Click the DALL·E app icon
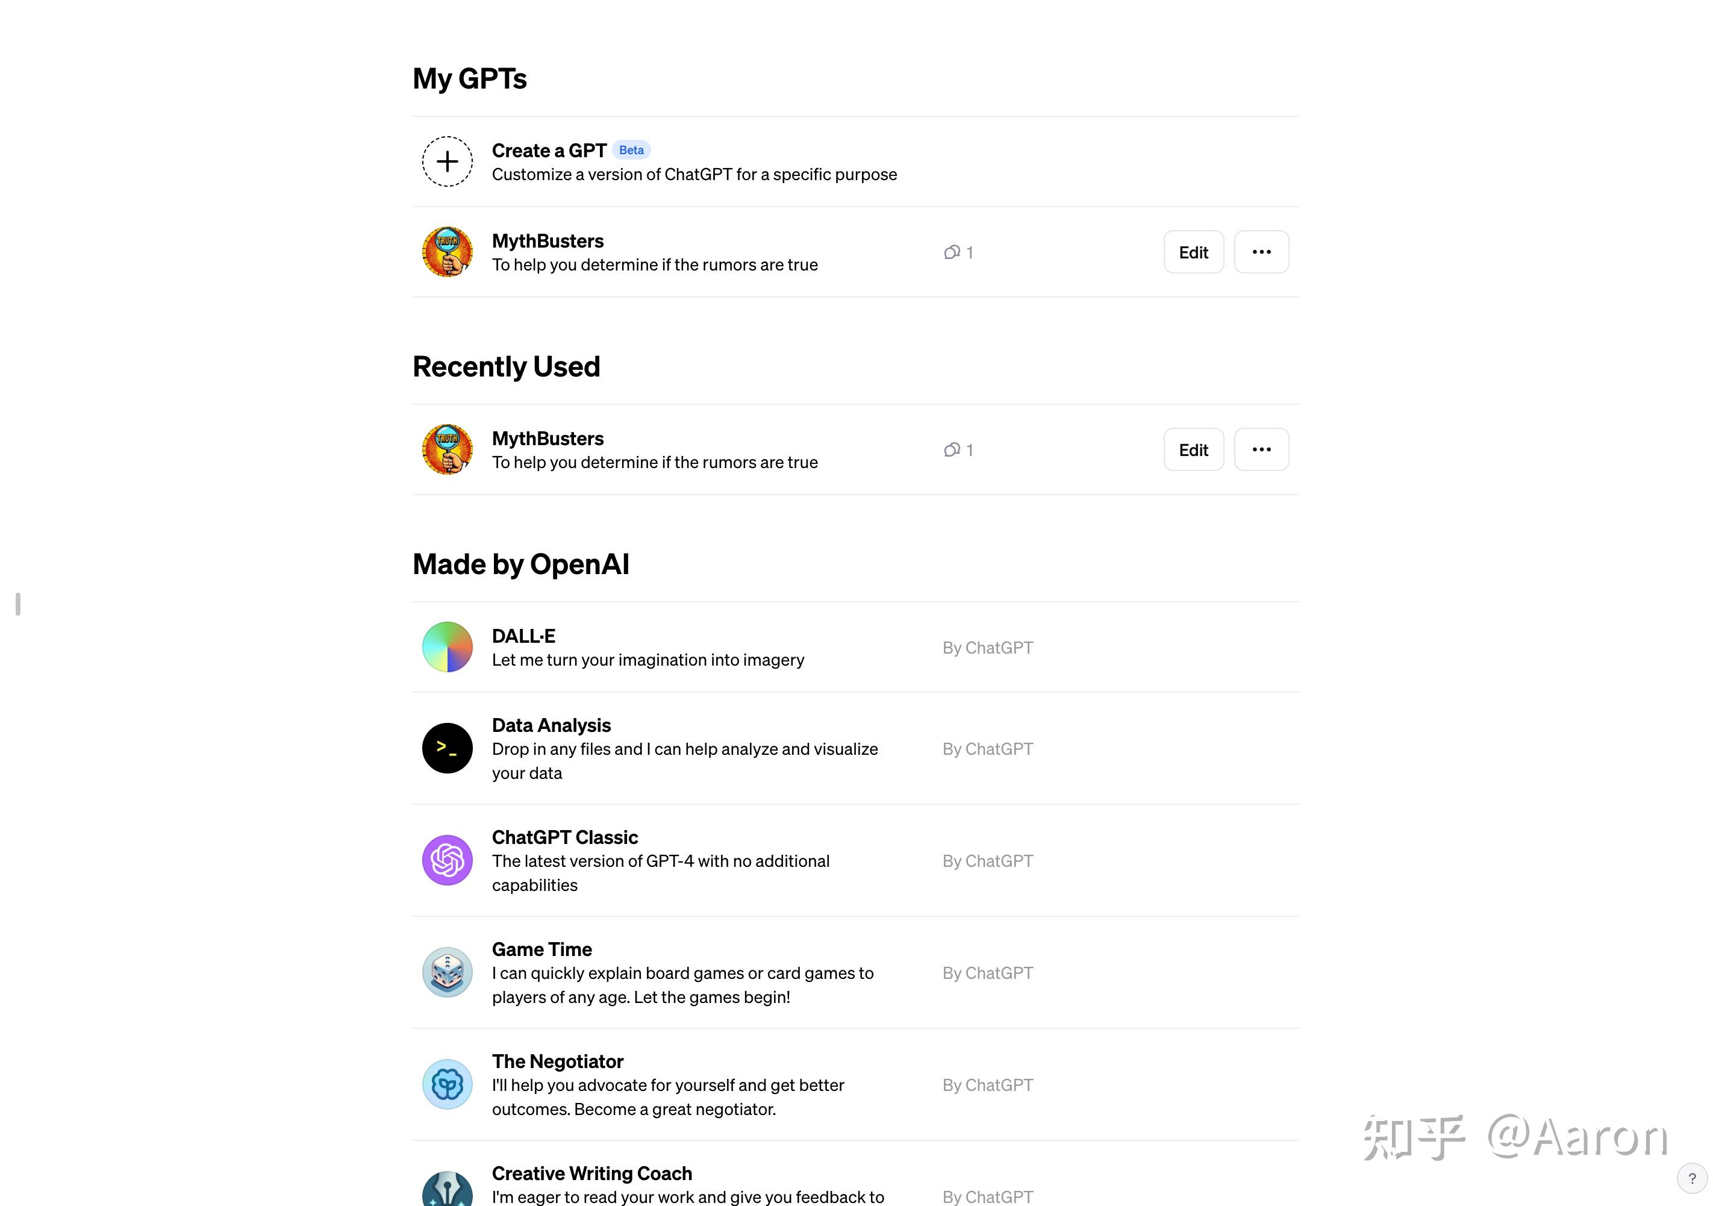Screen dimensions: 1713x1206 pos(447,646)
